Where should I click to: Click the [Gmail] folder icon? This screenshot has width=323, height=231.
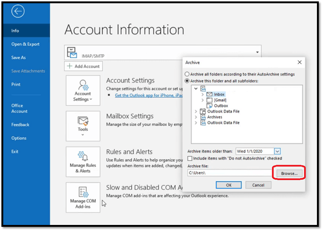click(209, 100)
